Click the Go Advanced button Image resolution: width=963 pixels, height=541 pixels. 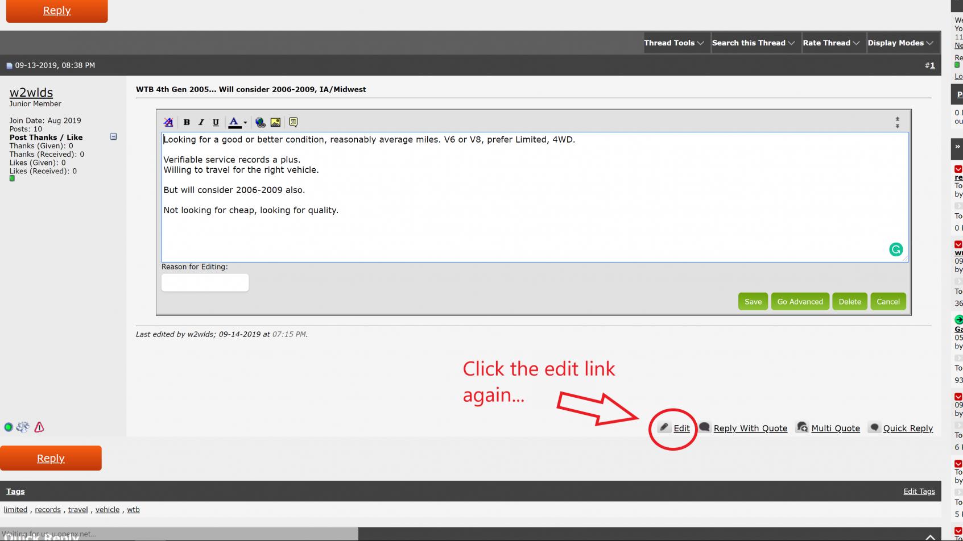tap(800, 302)
